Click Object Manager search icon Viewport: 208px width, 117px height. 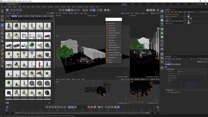(x=200, y=12)
